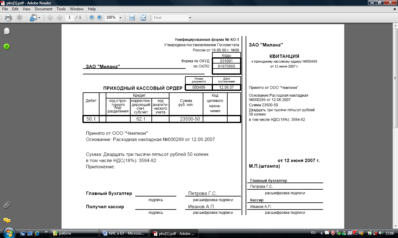Click the page number field showing 1
The image size is (398, 238).
pyautogui.click(x=69, y=18)
